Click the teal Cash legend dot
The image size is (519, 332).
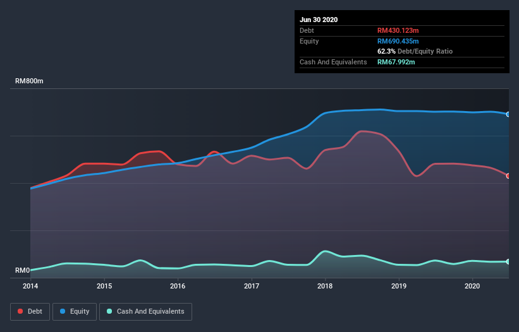click(x=109, y=311)
